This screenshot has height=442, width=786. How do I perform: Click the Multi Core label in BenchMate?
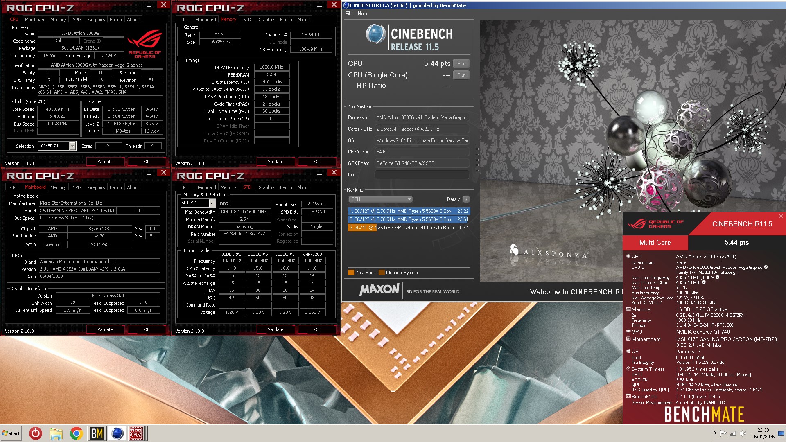(655, 243)
